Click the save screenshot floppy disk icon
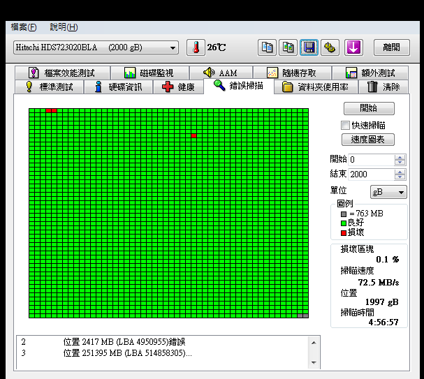This screenshot has width=424, height=379. click(309, 47)
